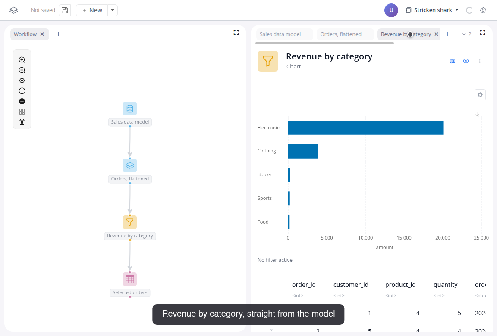
Task: Open chart settings gear button
Action: 480,95
